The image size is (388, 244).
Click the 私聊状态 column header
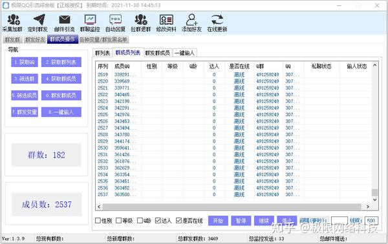pos(321,66)
